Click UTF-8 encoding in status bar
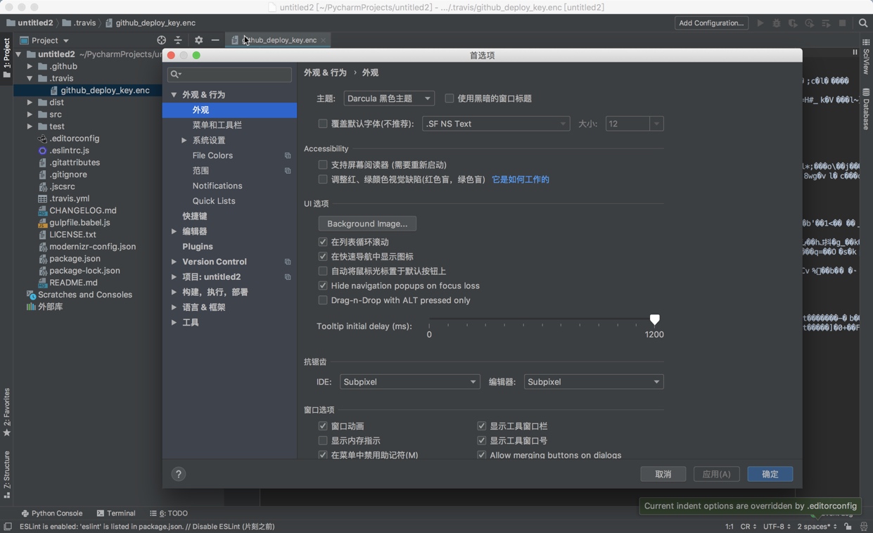The width and height of the screenshot is (873, 533). coord(777,526)
